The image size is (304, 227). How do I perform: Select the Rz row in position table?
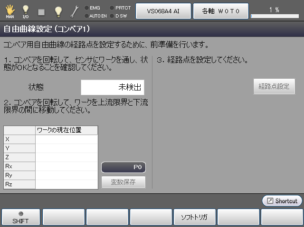[x=50, y=184]
